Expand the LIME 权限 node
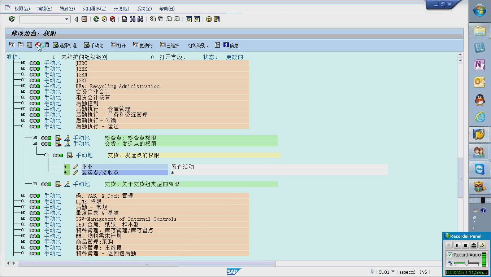491x277 pixels. tap(23, 201)
